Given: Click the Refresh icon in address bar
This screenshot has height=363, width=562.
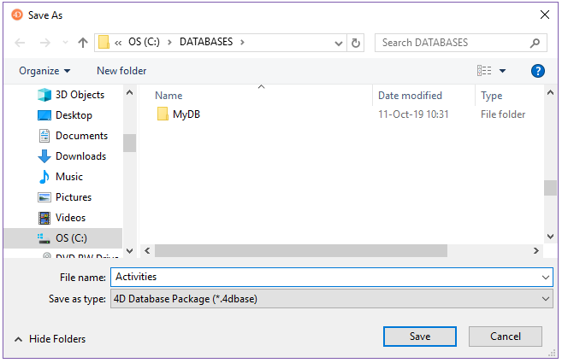Looking at the screenshot, I should 357,43.
